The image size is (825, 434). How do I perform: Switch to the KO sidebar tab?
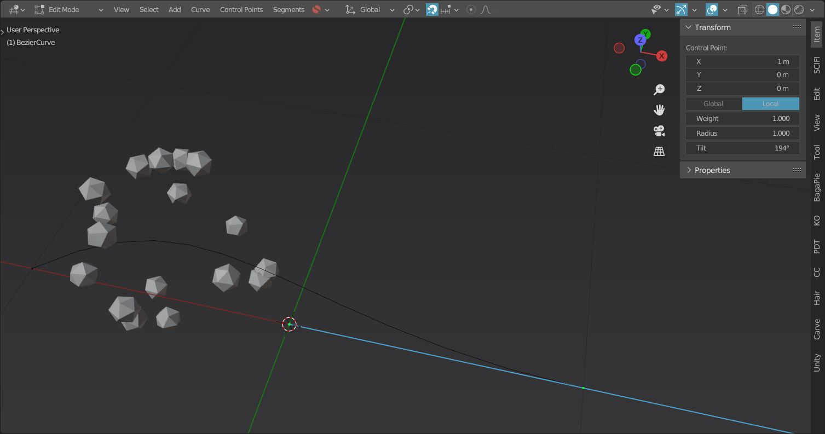[x=816, y=221]
